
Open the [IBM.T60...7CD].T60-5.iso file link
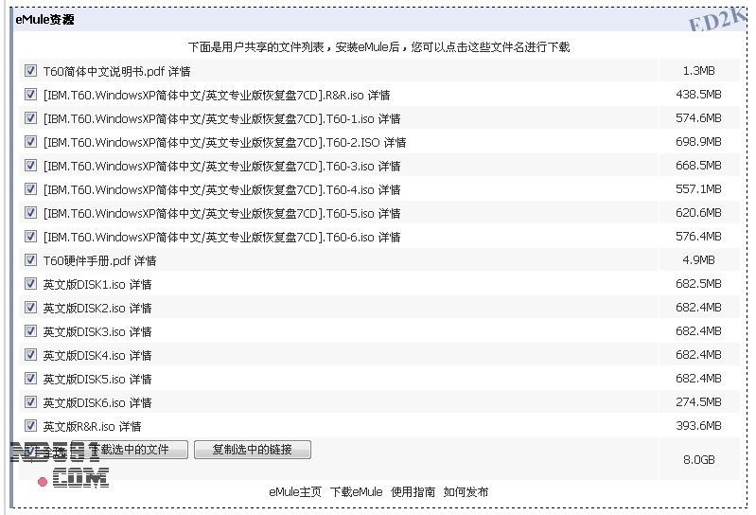click(208, 213)
